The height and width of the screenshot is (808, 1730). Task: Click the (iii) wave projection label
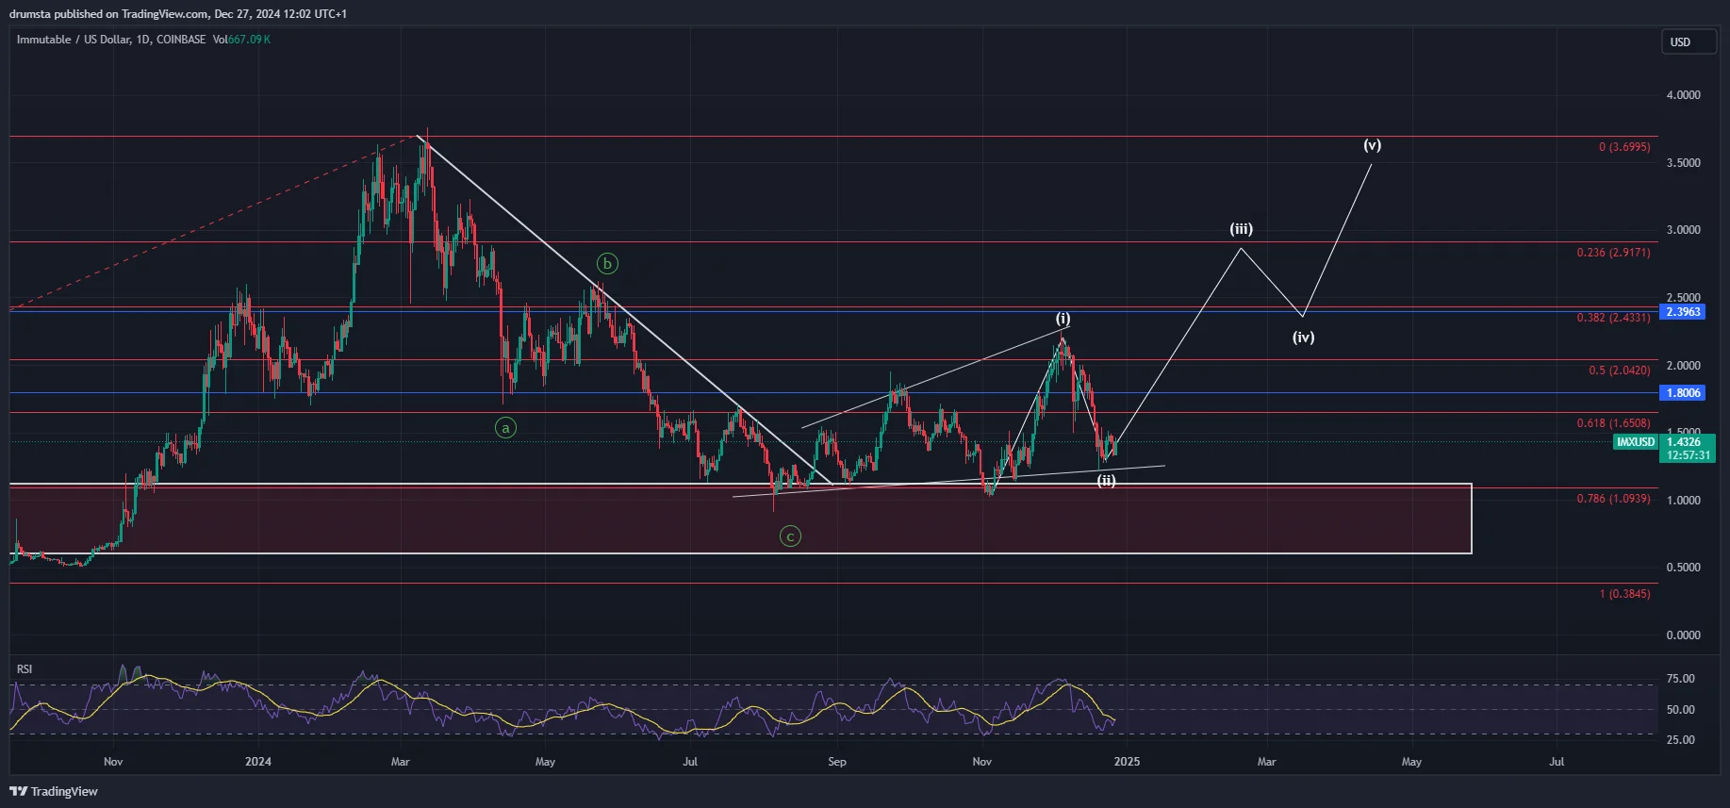click(x=1241, y=229)
